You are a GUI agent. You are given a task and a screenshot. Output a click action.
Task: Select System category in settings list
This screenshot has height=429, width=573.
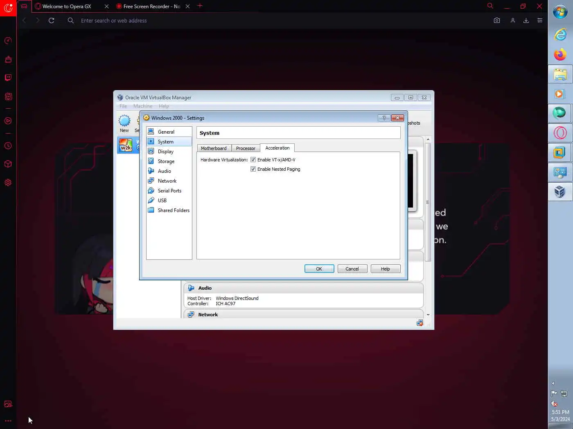[x=169, y=141]
